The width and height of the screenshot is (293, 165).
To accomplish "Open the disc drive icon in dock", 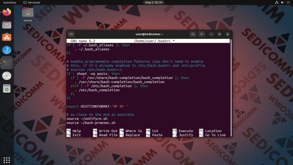I will (7, 76).
